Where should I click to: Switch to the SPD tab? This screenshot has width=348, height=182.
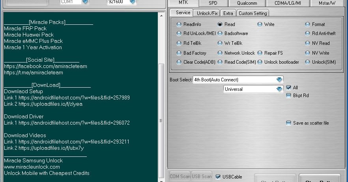[213, 3]
